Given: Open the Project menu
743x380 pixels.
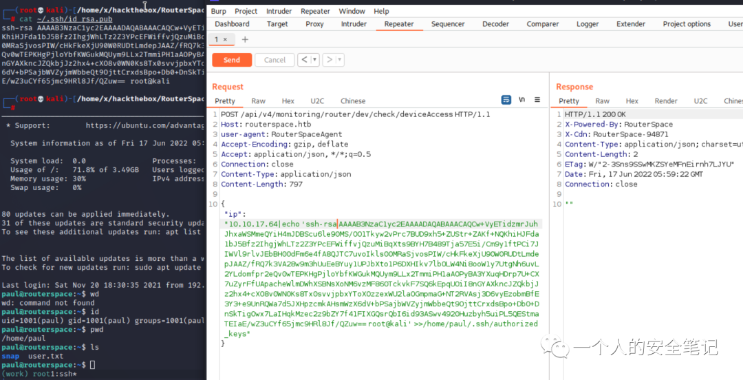Looking at the screenshot, I should pyautogui.click(x=246, y=11).
